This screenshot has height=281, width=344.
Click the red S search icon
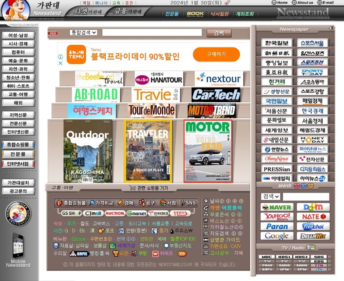297,186
